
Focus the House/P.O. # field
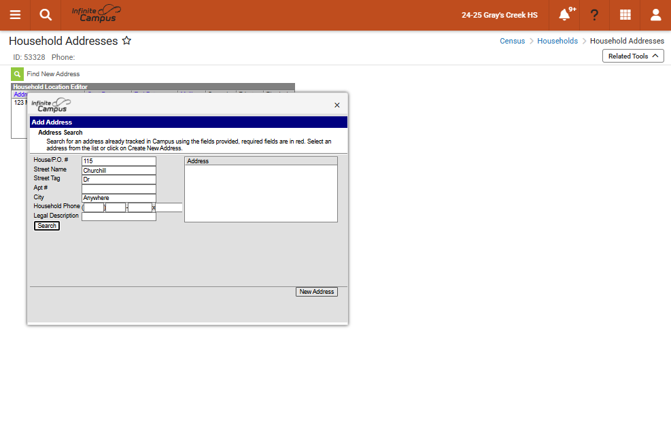[118, 161]
